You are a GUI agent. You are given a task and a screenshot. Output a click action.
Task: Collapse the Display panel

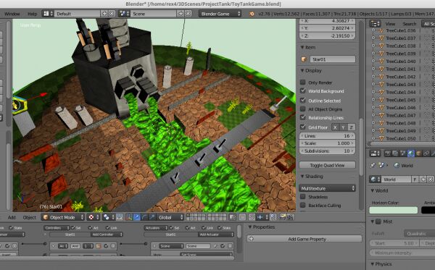click(302, 71)
